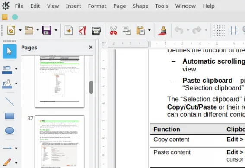Image resolution: width=245 pixels, height=168 pixels.
Task: Close the Pages panel
Action: click(91, 48)
